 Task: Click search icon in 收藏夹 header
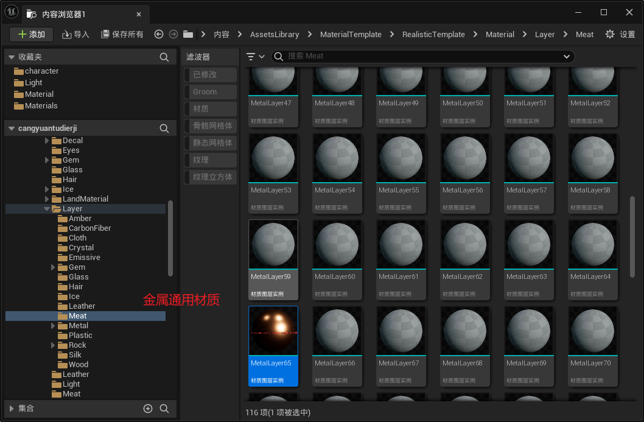tap(164, 57)
